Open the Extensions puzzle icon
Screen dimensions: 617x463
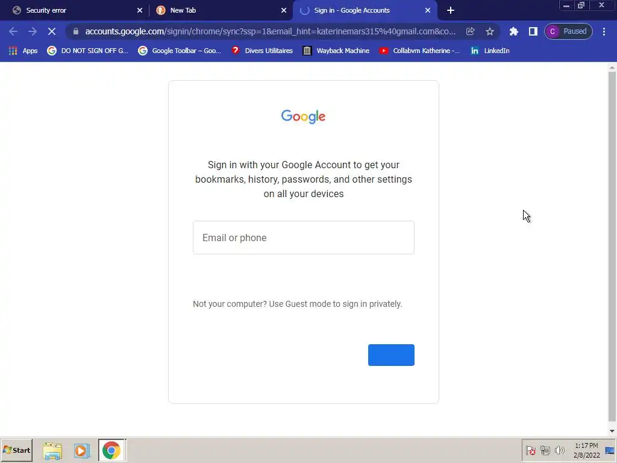click(513, 31)
